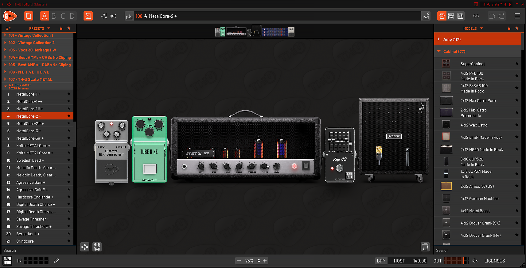526x268 pixels.
Task: Open the PRESETS dropdown menu
Action: [40, 28]
